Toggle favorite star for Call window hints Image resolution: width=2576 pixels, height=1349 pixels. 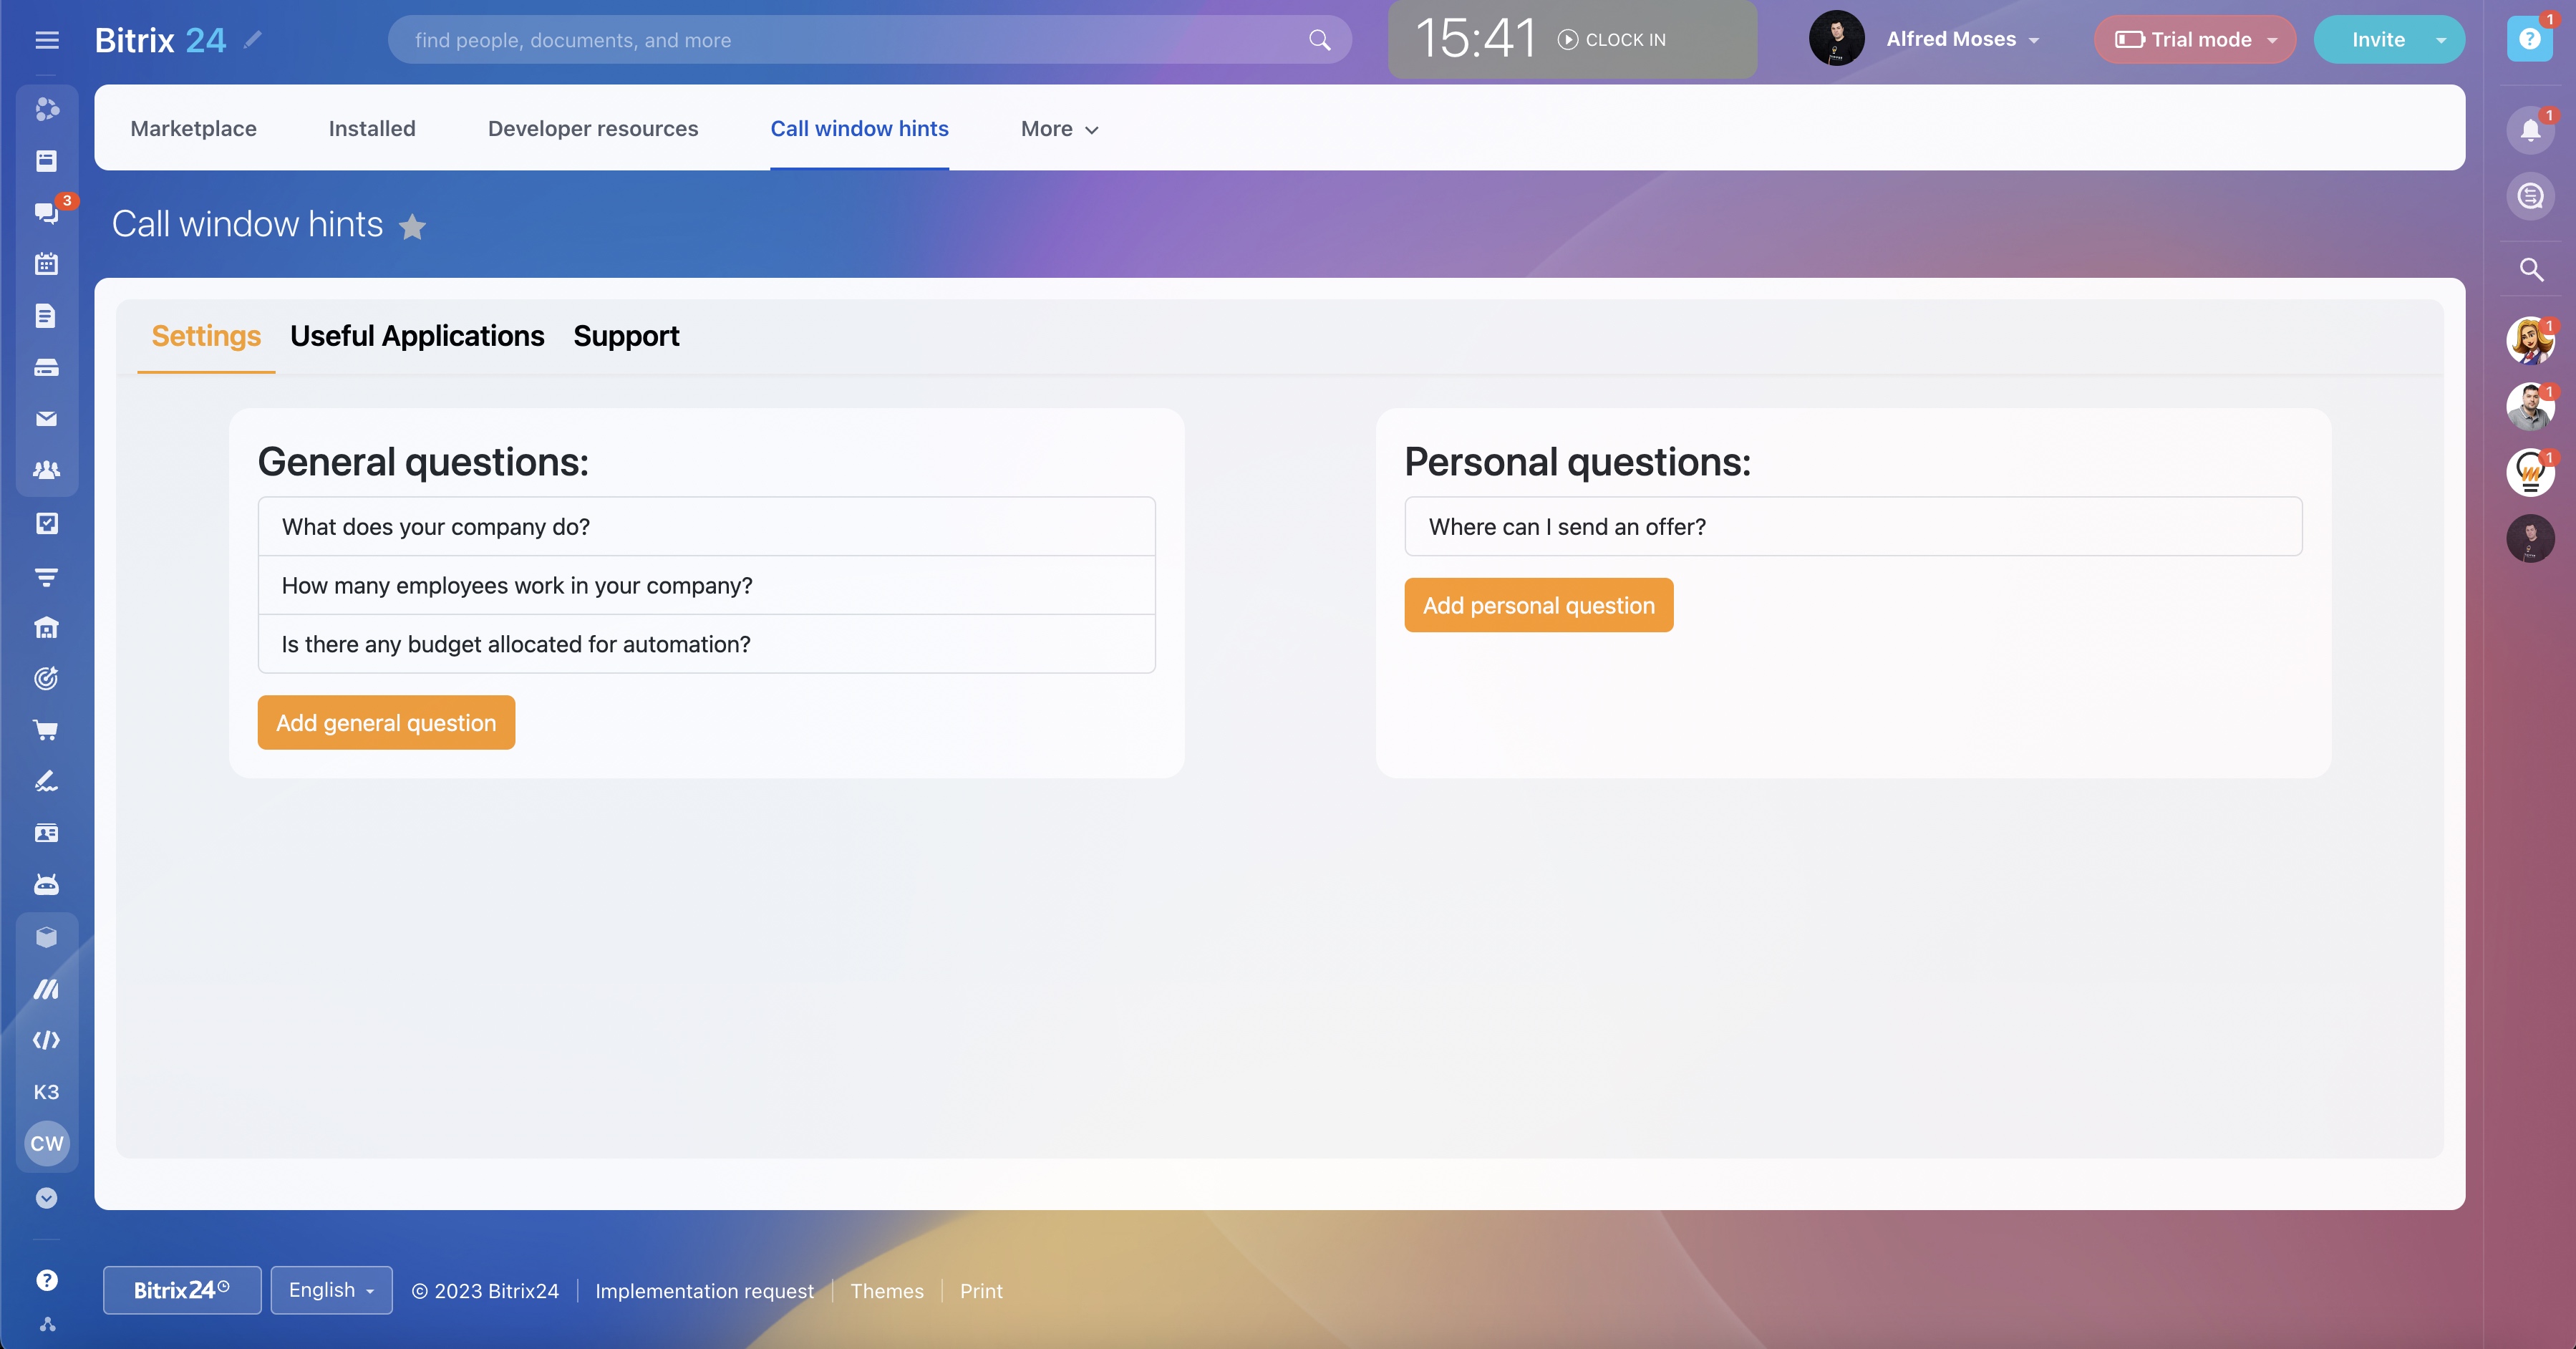(x=412, y=227)
